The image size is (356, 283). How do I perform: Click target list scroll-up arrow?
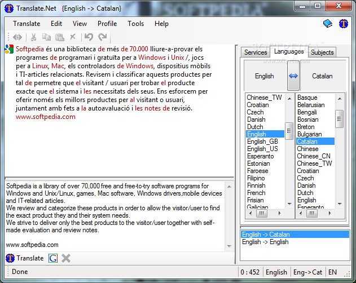pos(340,98)
